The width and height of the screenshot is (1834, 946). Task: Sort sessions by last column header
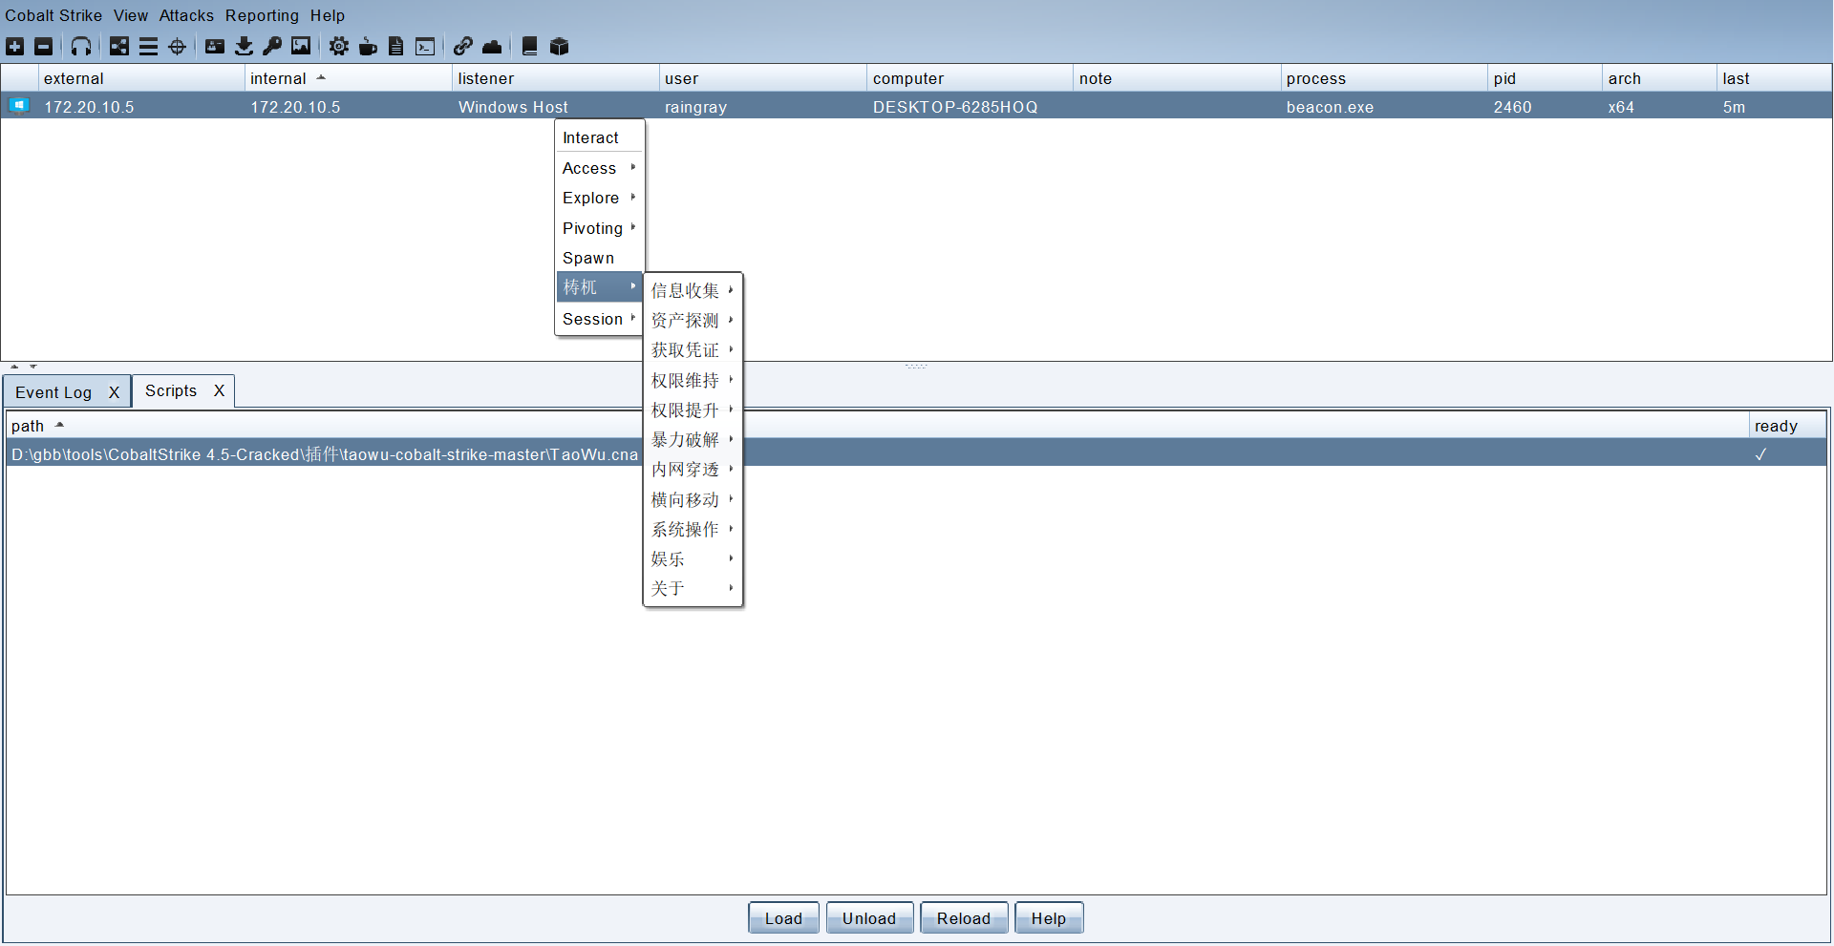click(1774, 78)
